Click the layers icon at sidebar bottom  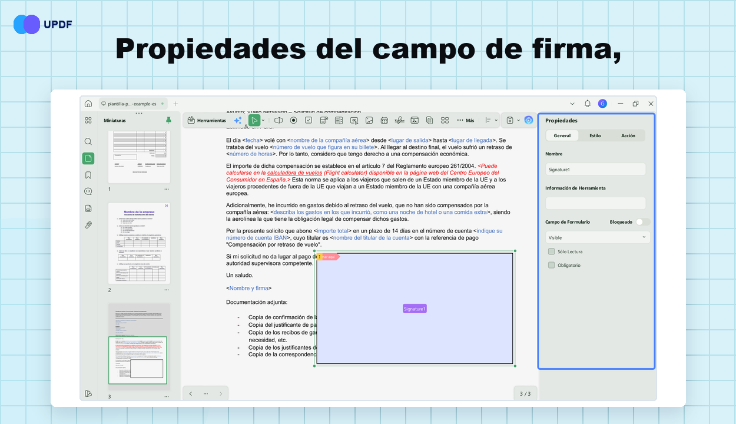tap(88, 393)
